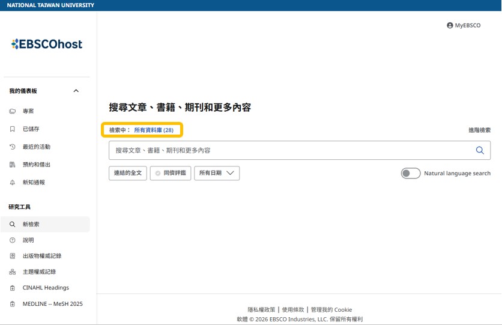Open 新知通報 bell icon
502x325 pixels.
(x=13, y=183)
